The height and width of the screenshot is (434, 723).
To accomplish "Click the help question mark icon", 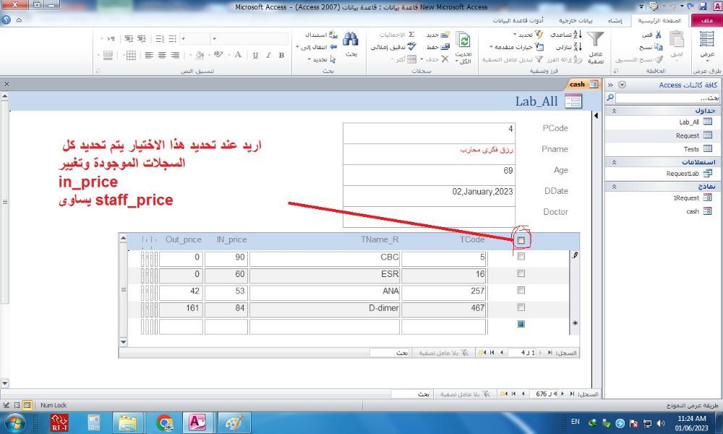I will (x=6, y=20).
